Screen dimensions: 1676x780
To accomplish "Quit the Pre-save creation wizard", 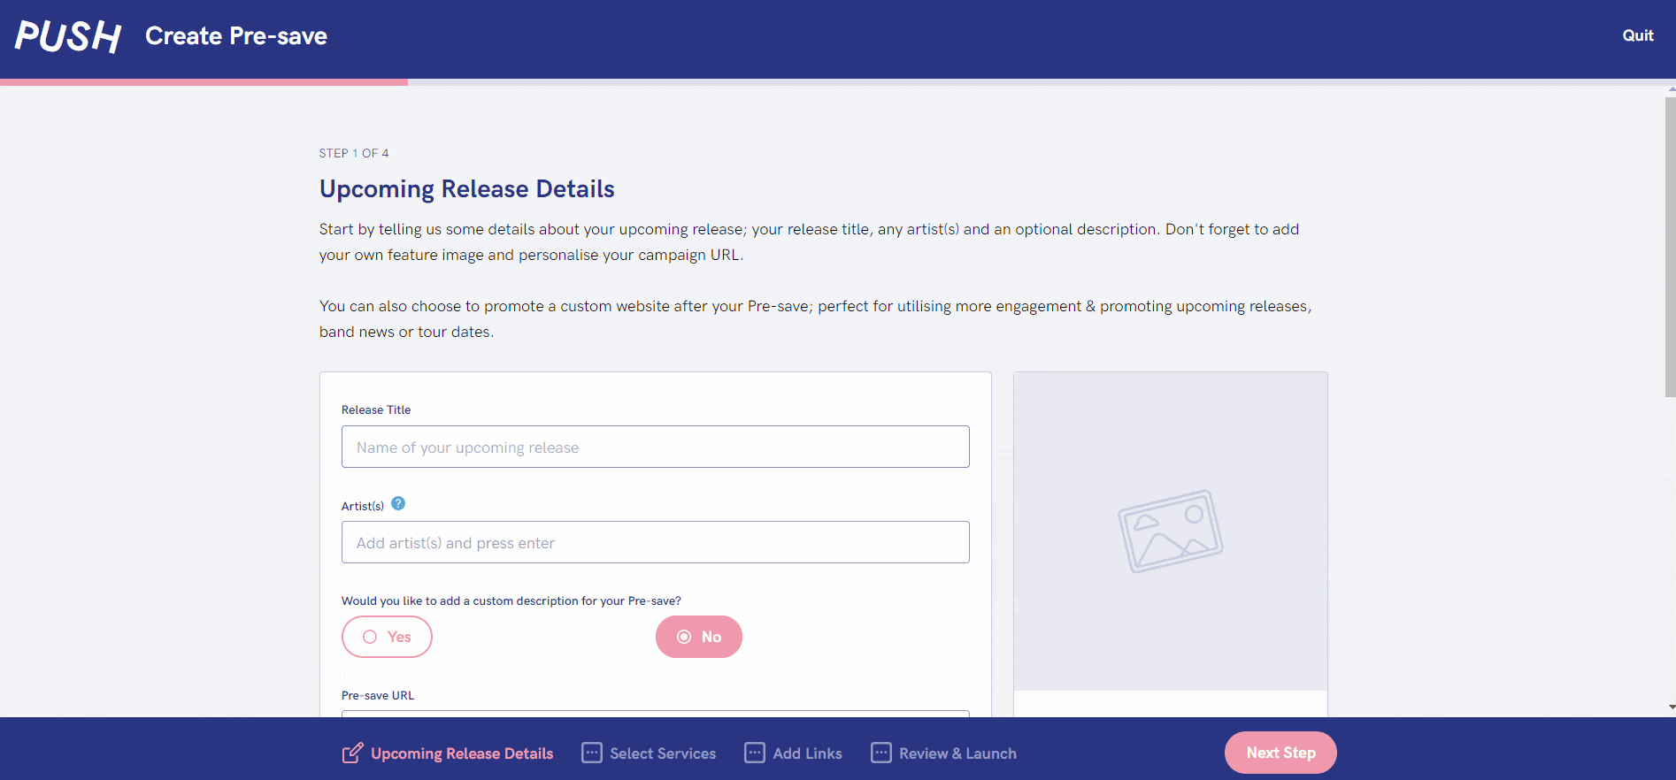I will click(1638, 35).
